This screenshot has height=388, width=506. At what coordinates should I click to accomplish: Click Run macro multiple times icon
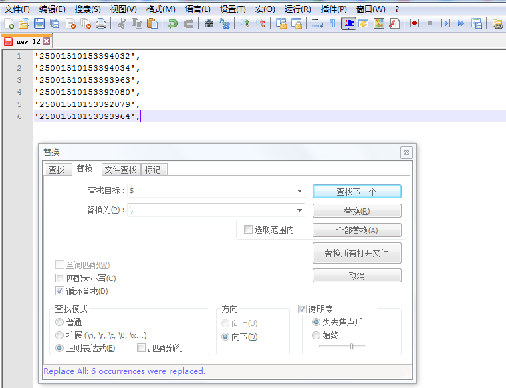[x=461, y=23]
